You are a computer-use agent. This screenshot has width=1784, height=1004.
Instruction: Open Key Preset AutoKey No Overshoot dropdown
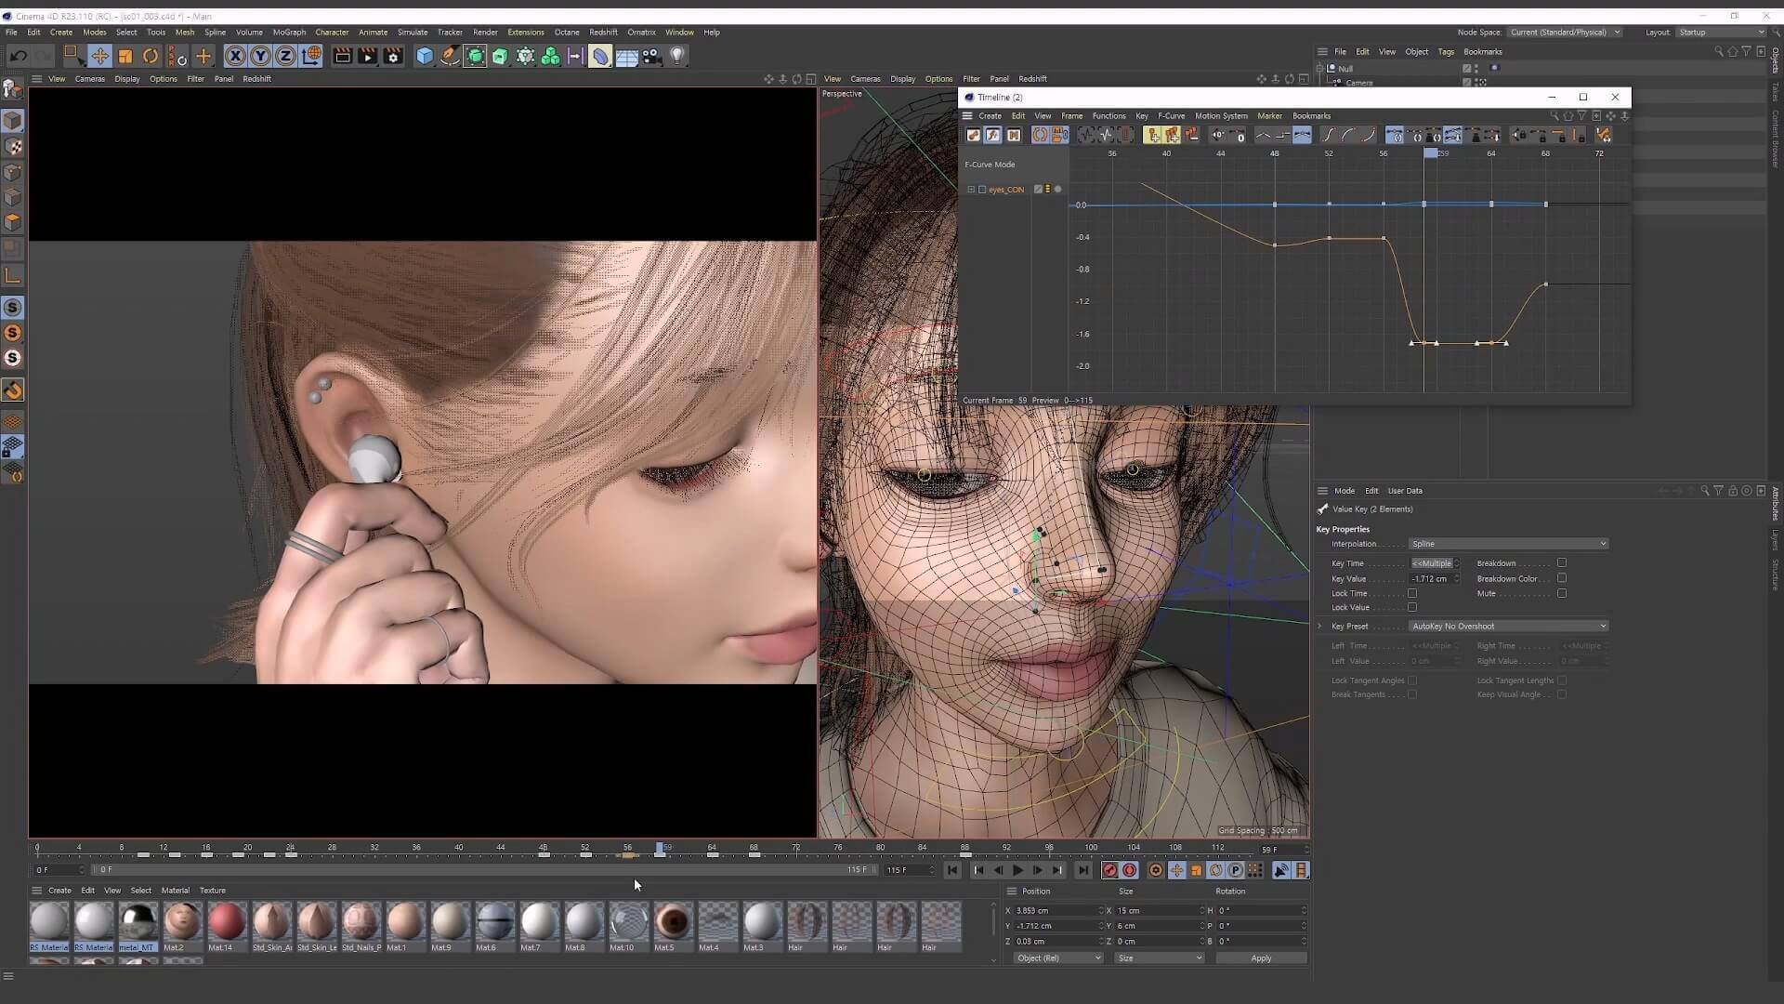(x=1509, y=627)
